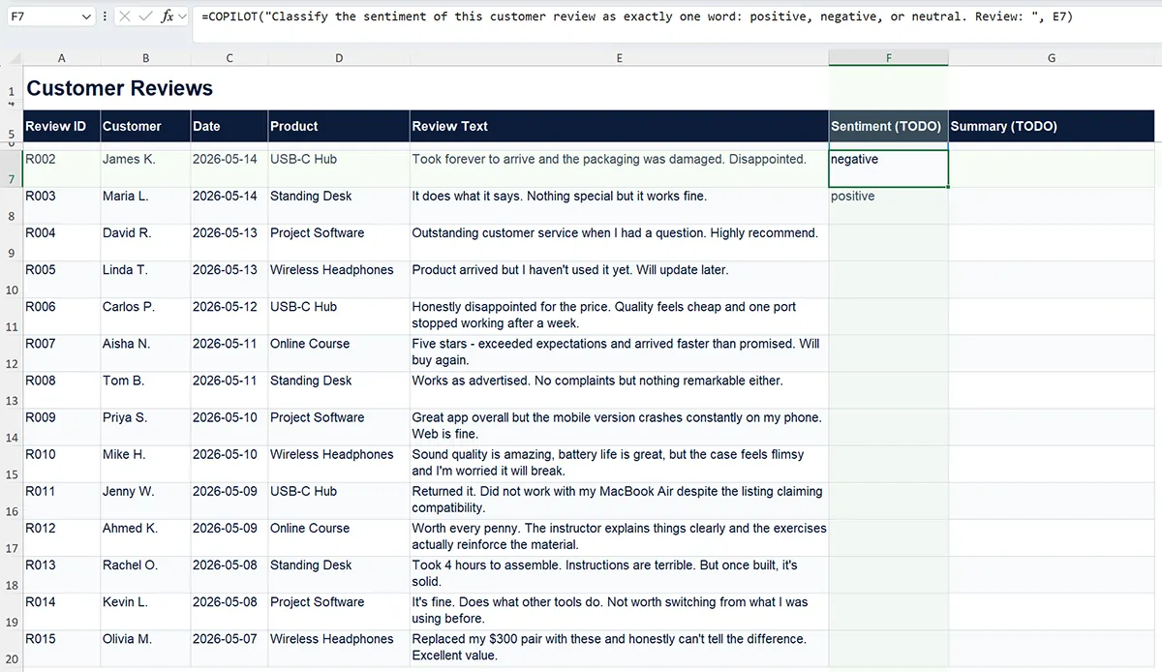Click the R003 review ID cell
1162x672 pixels.
tap(61, 206)
